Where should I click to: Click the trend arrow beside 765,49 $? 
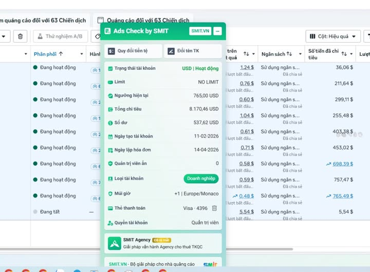[328, 196]
